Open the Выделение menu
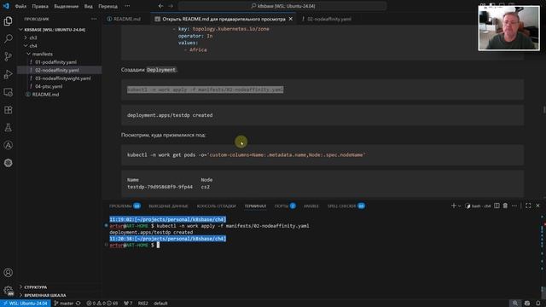 67,6
